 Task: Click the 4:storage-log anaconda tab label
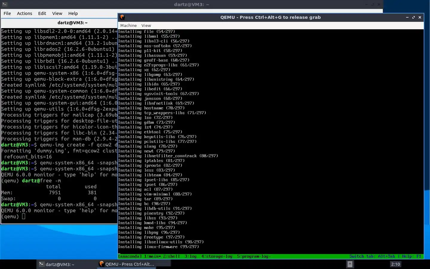point(217,256)
